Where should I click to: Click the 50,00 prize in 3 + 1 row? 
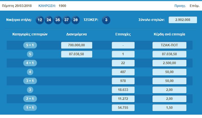(x=169, y=81)
